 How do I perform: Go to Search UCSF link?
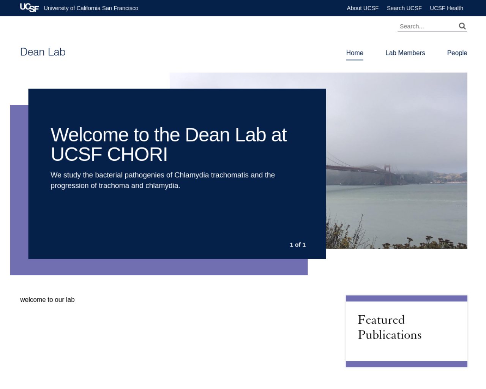(404, 8)
